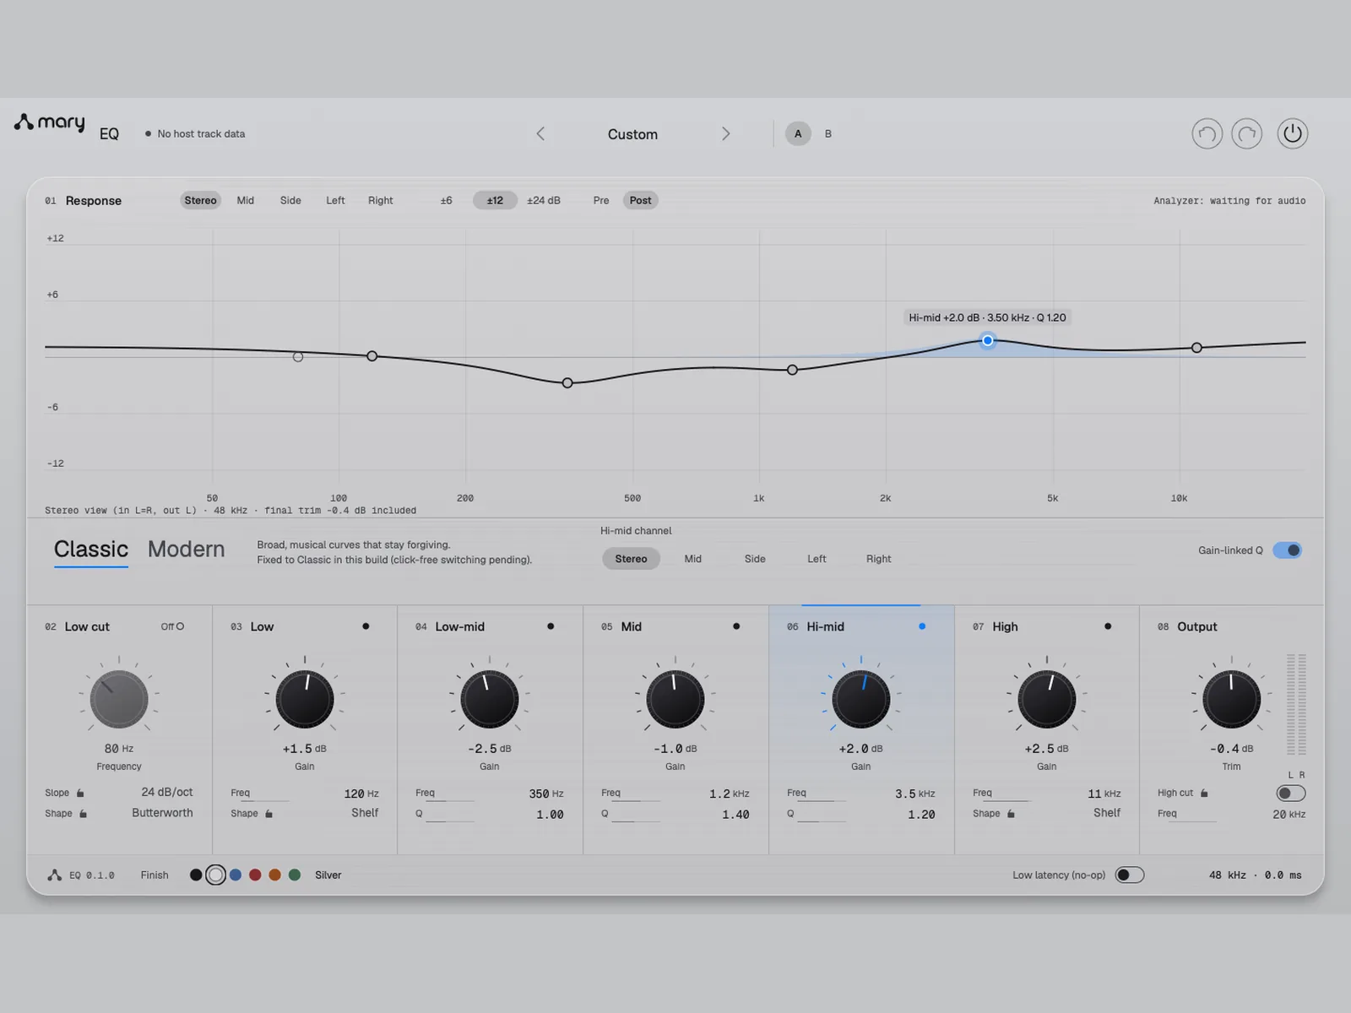Screen dimensions: 1351x1013
Task: Enable the Low cut Off switch
Action: (172, 626)
